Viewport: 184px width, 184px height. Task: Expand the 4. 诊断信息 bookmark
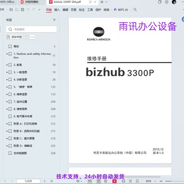point(7,79)
